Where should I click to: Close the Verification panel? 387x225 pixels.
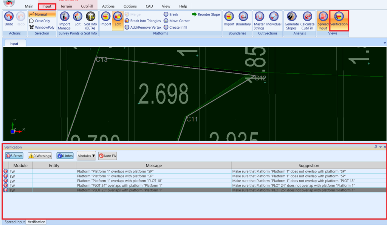(385, 147)
